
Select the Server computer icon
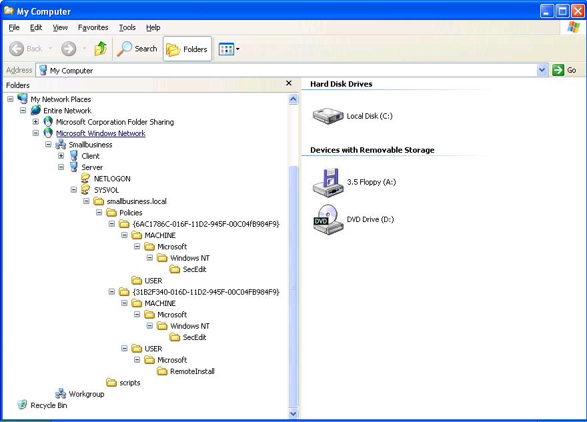74,167
